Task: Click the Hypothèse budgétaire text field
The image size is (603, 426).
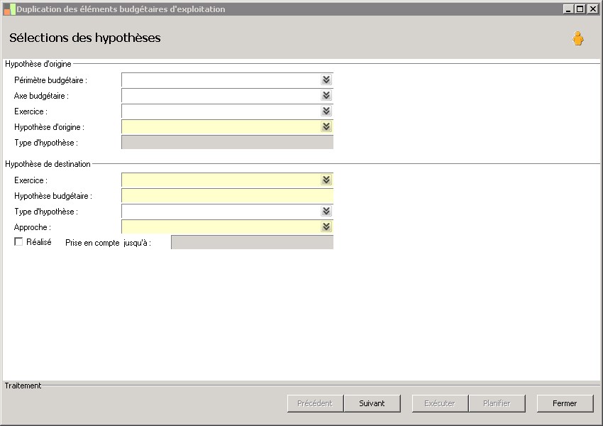Action: click(x=227, y=196)
